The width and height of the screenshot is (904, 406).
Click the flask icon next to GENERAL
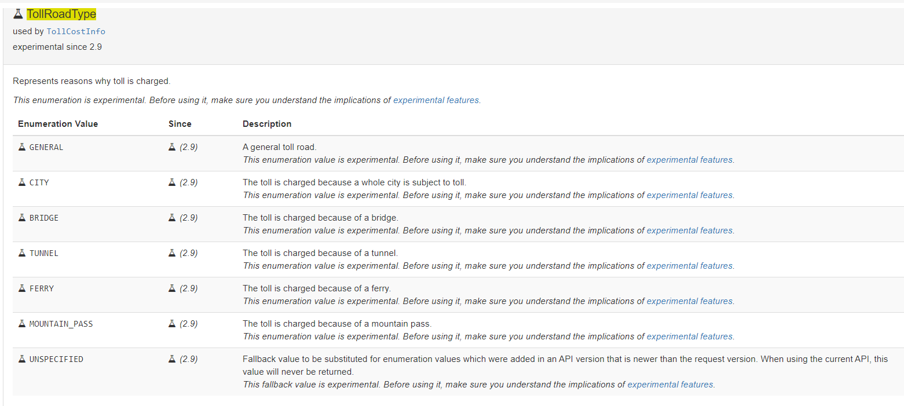point(22,147)
